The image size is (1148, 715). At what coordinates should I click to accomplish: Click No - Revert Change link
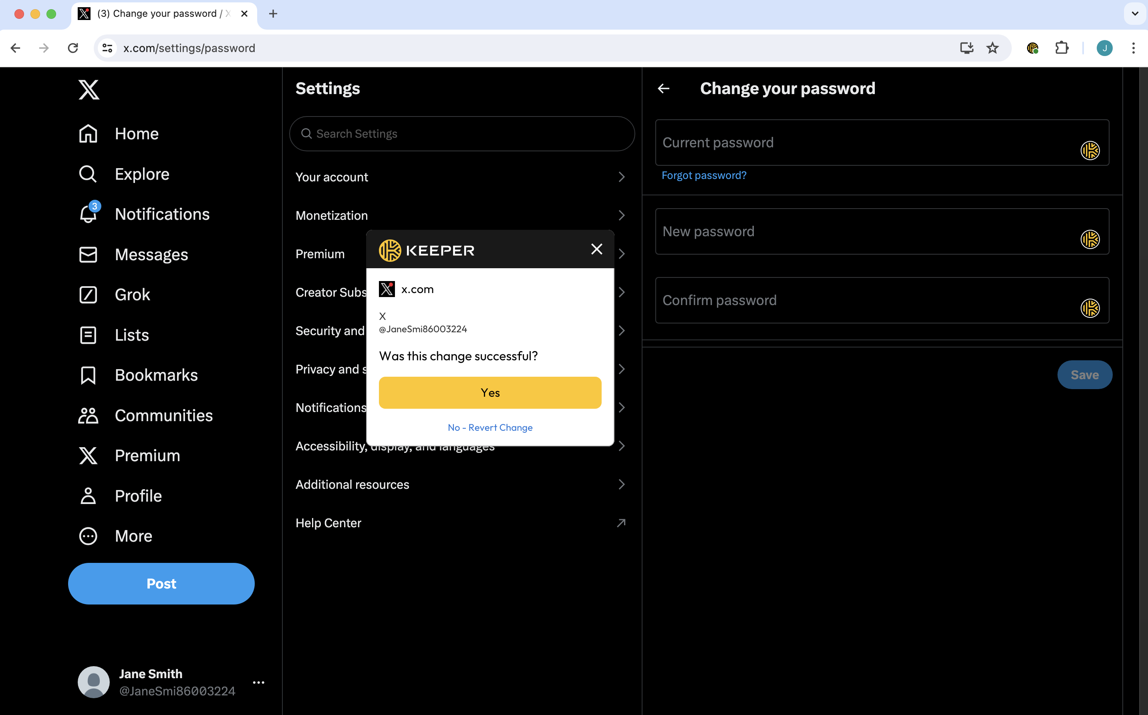(489, 428)
